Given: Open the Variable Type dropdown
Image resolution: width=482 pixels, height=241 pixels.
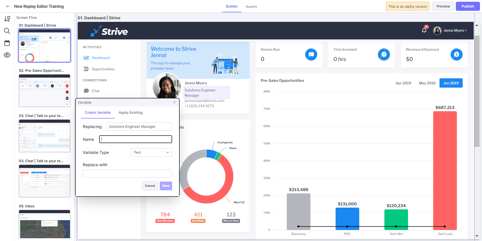Looking at the screenshot, I should [151, 152].
